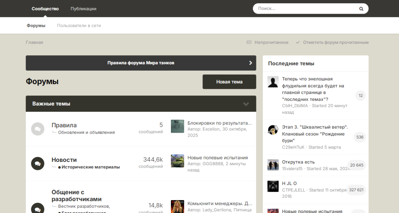Click Lady_Gerliona's avatar thumbnail

[x=178, y=206]
